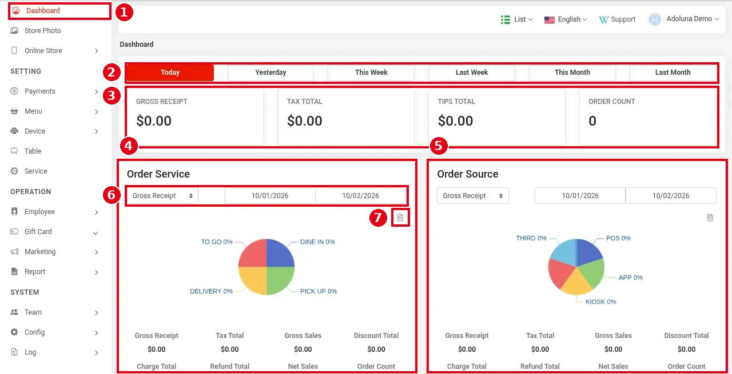
Task: Click the Employee badge icon
Action: [14, 212]
